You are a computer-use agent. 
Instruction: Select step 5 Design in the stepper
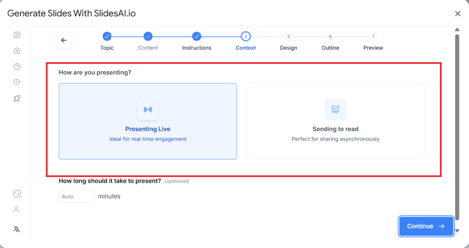pos(289,37)
